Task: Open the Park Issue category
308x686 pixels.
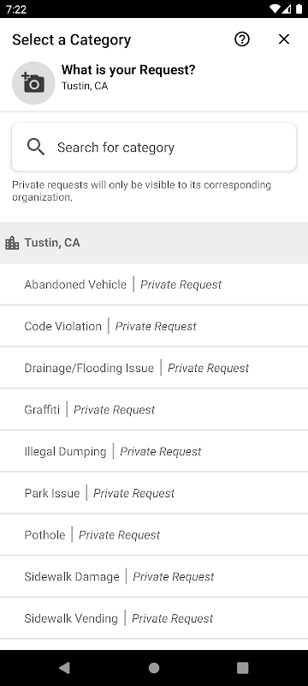Action: pos(154,494)
